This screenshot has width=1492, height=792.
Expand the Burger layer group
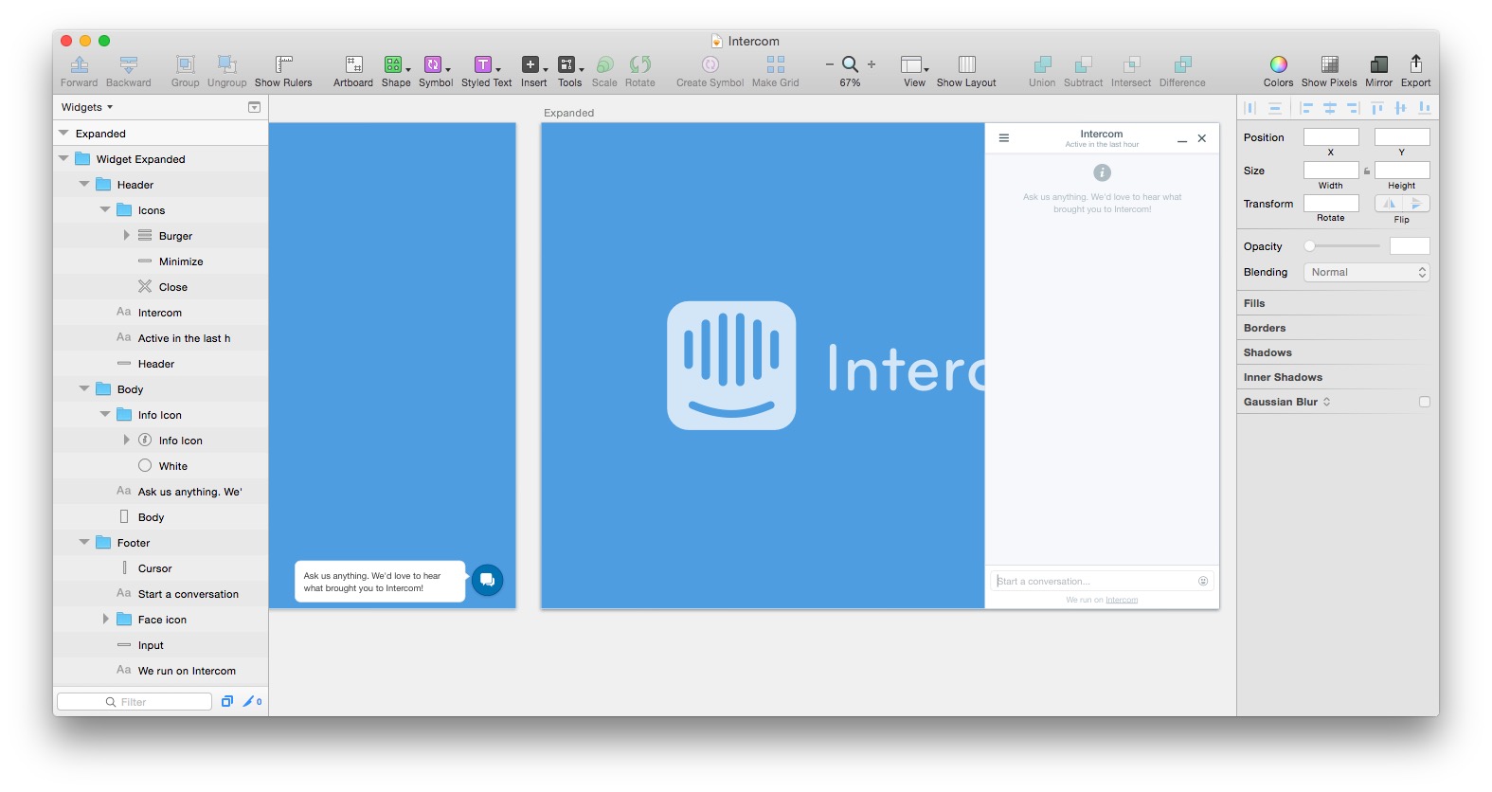coord(126,235)
